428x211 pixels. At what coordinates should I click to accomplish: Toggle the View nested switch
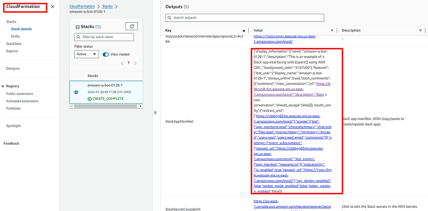pos(106,54)
